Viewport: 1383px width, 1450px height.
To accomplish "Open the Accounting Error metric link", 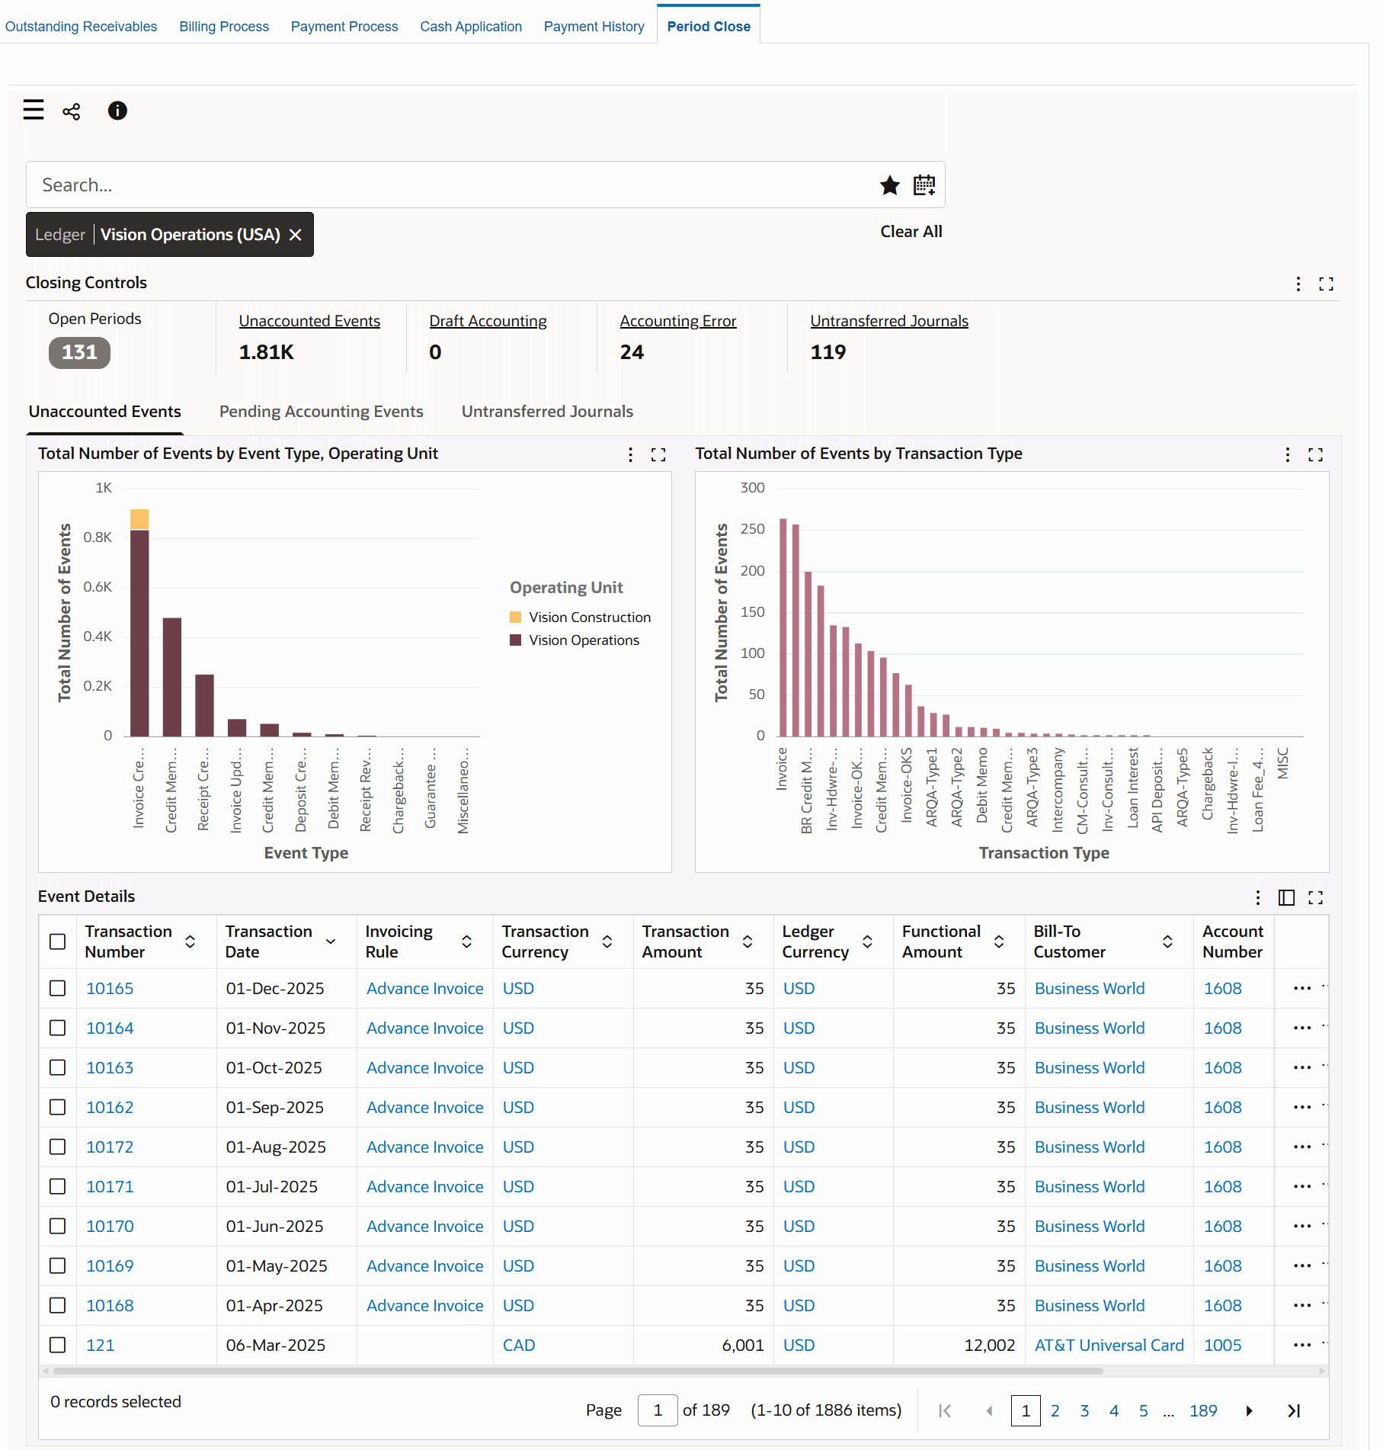I will (678, 322).
